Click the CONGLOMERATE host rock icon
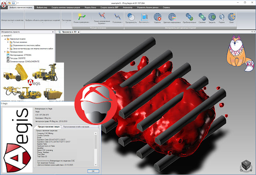 click(x=8, y=61)
